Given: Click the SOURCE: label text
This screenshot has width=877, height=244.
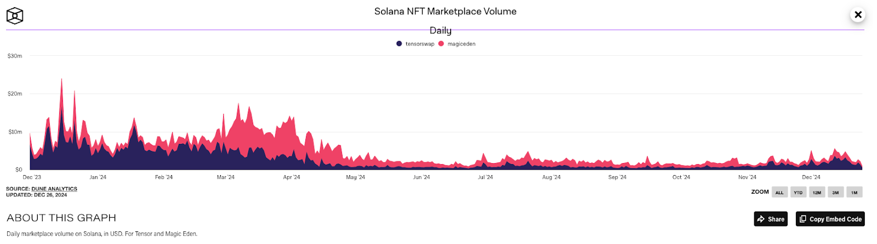Looking at the screenshot, I should click(x=18, y=189).
